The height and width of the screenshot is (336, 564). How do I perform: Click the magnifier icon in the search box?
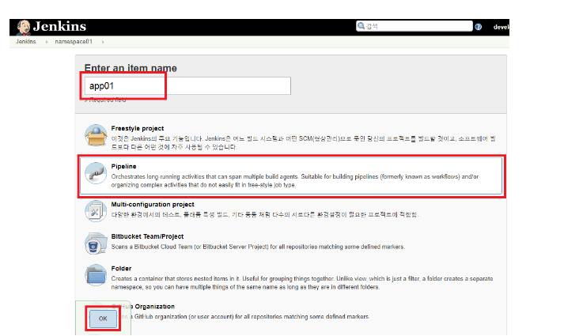(x=361, y=26)
